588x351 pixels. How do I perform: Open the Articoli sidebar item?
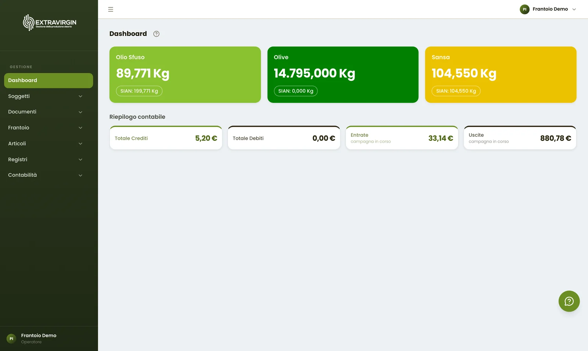49,143
